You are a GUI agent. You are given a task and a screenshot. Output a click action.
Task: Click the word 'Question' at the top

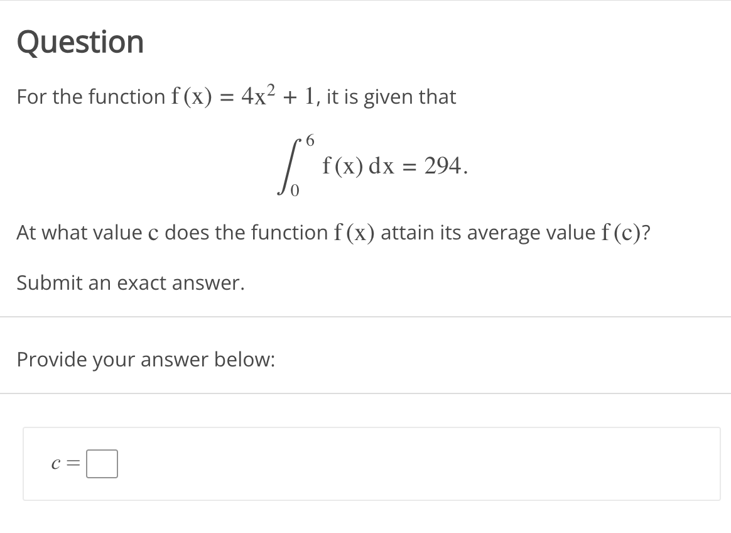[80, 41]
